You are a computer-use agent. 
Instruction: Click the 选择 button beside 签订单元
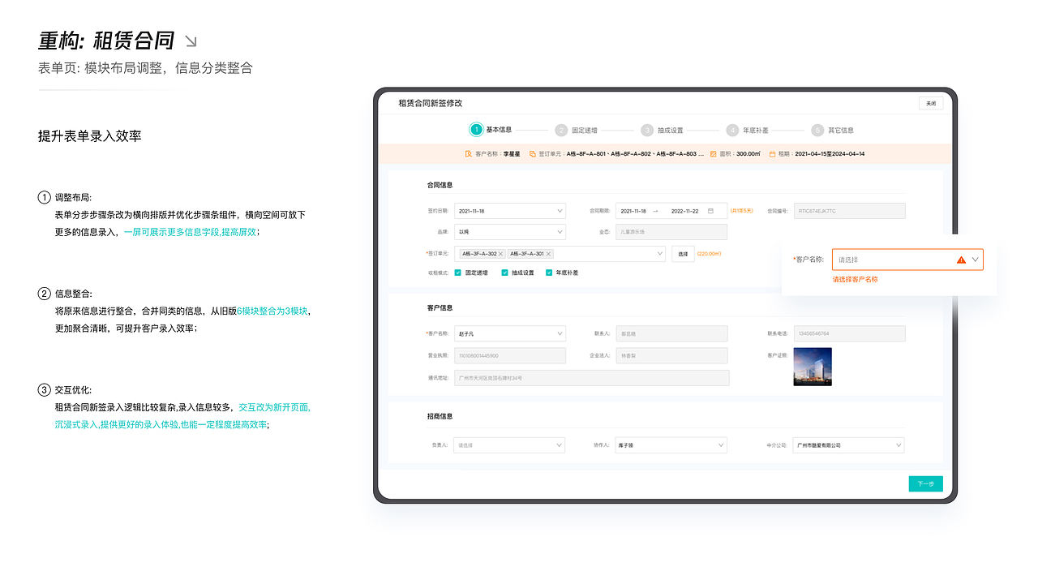pos(681,253)
